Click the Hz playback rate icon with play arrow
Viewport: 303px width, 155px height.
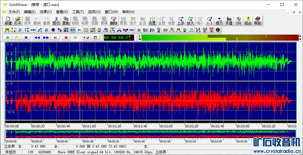(x=185, y=30)
